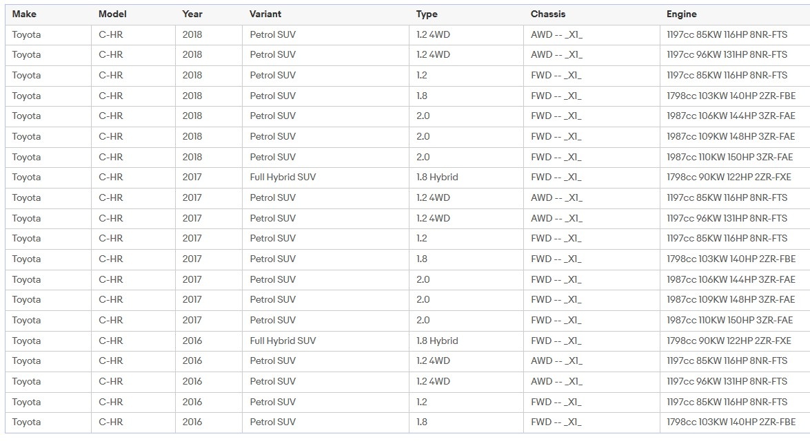Select the 2018 engine cell 1798cc 103KW 140HP
This screenshot has width=810, height=441.
coord(731,96)
